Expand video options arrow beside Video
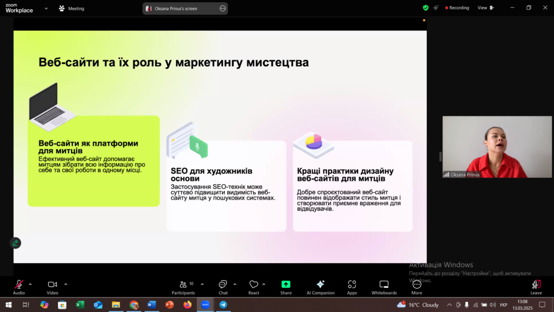 [x=65, y=284]
